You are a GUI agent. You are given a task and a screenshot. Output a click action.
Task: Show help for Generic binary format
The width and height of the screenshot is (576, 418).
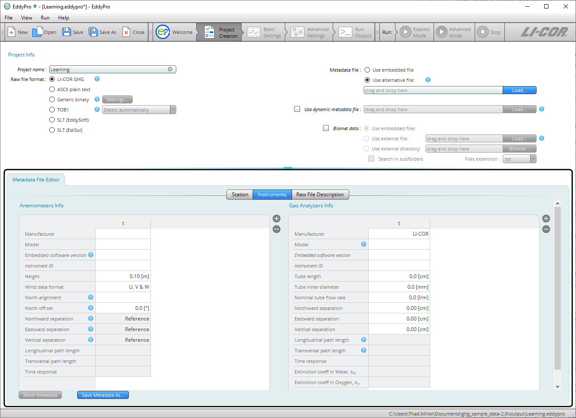point(97,99)
